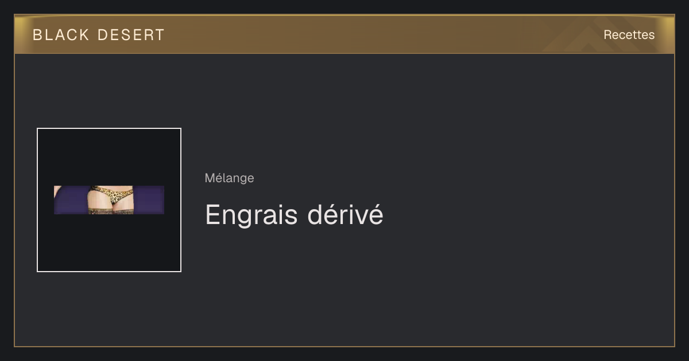
Task: Click black area below image inside frame
Action: point(109,242)
